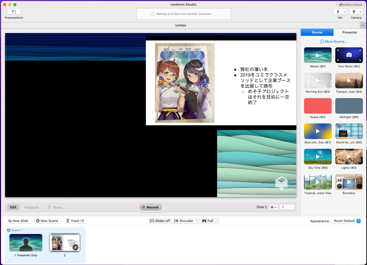This screenshot has height=265, width=367.
Task: Switch to the Rooms tab
Action: click(317, 32)
